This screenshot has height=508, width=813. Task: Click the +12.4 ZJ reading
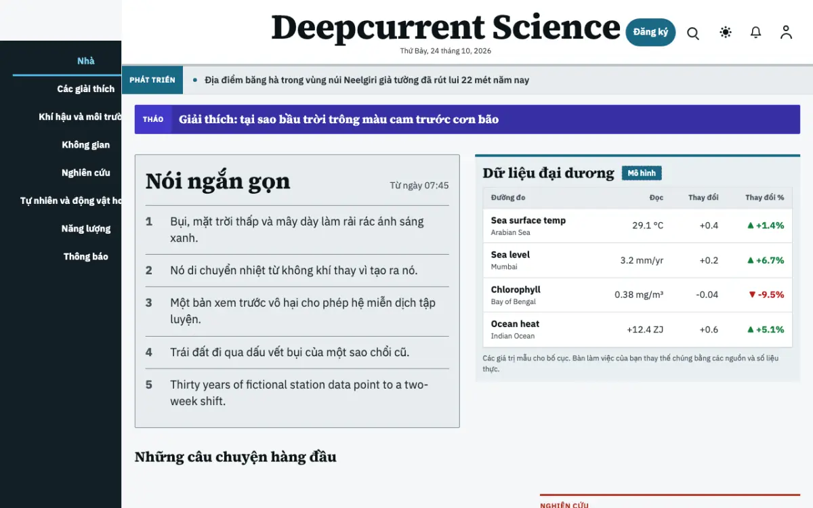[645, 330]
